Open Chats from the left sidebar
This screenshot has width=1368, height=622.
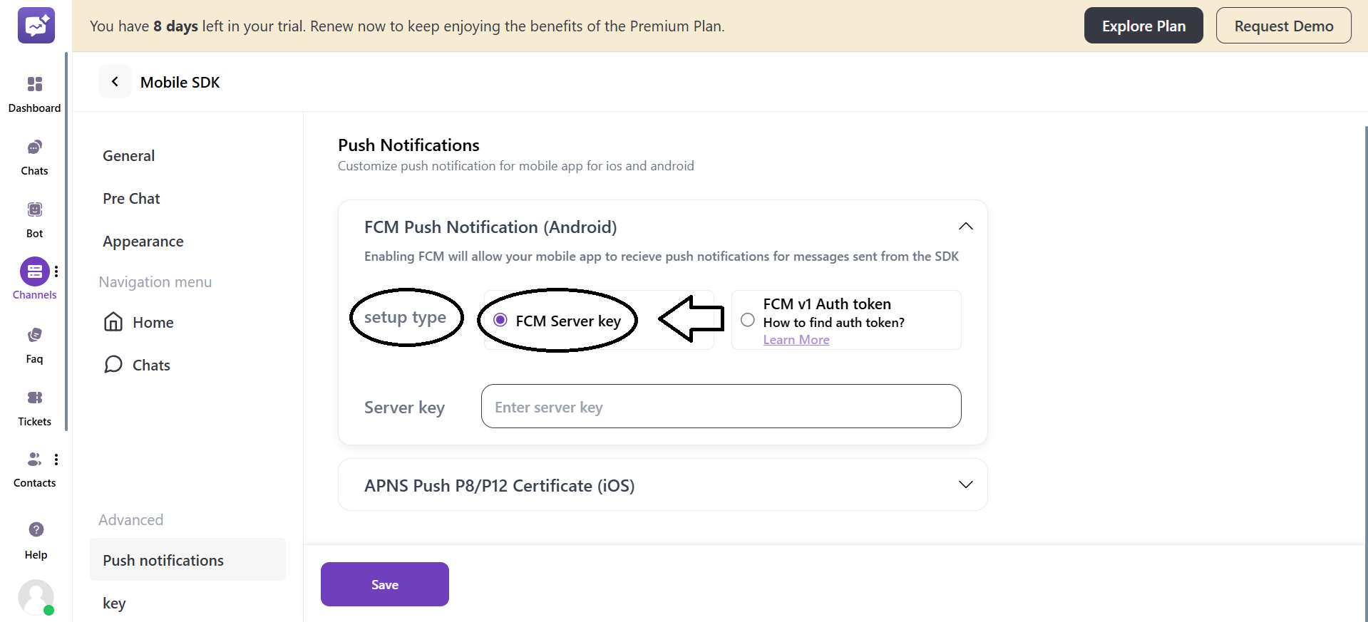(x=34, y=155)
